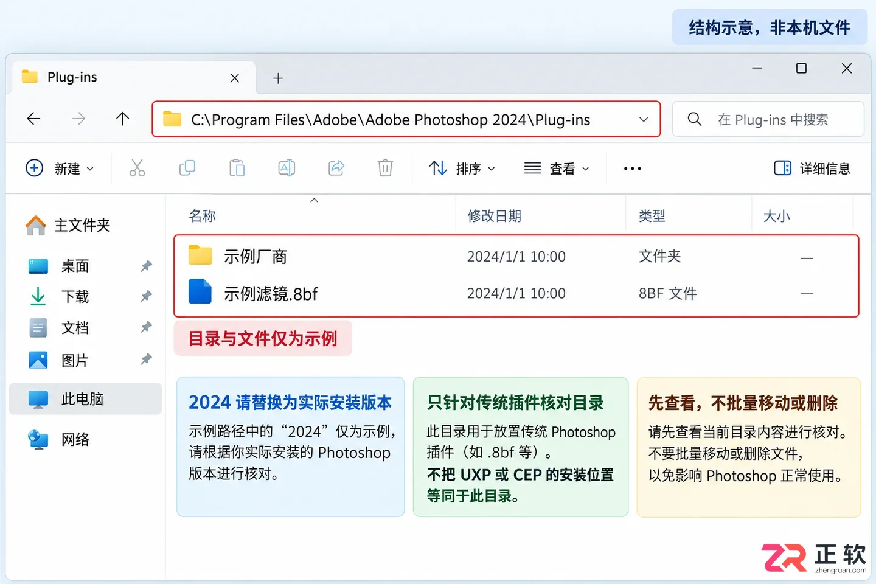Unpin 文档 using its pin icon

[x=146, y=327]
